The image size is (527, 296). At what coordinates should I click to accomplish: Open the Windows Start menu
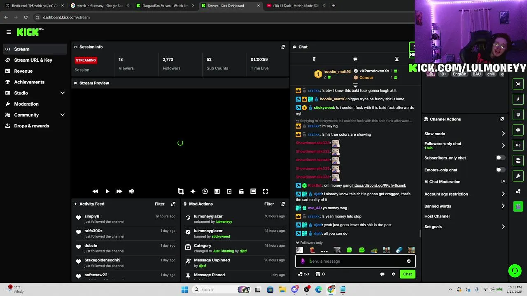[x=184, y=289]
